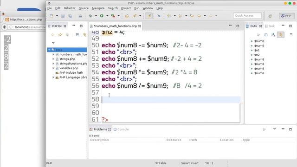Click the Outline Collapse All icon
Viewport: 297px width, 167px height.
click(266, 35)
